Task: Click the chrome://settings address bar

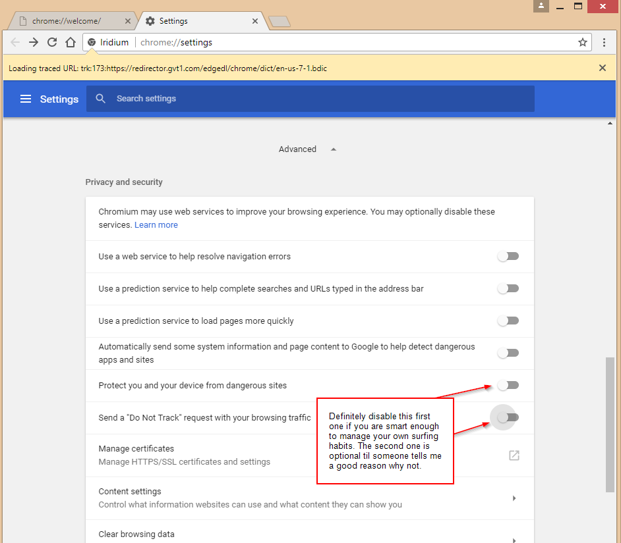Action: 337,42
